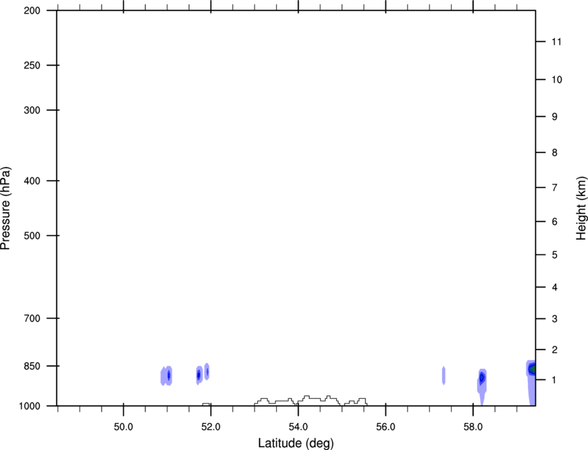This screenshot has width=588, height=450.
Task: Click the 52.0 latitude tick label
Action: (211, 427)
